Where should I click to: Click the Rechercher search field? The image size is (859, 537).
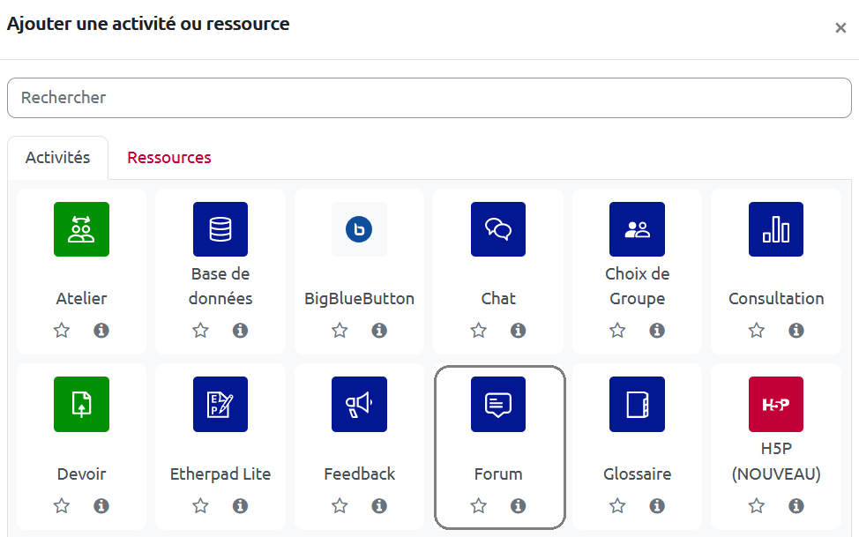pos(429,98)
